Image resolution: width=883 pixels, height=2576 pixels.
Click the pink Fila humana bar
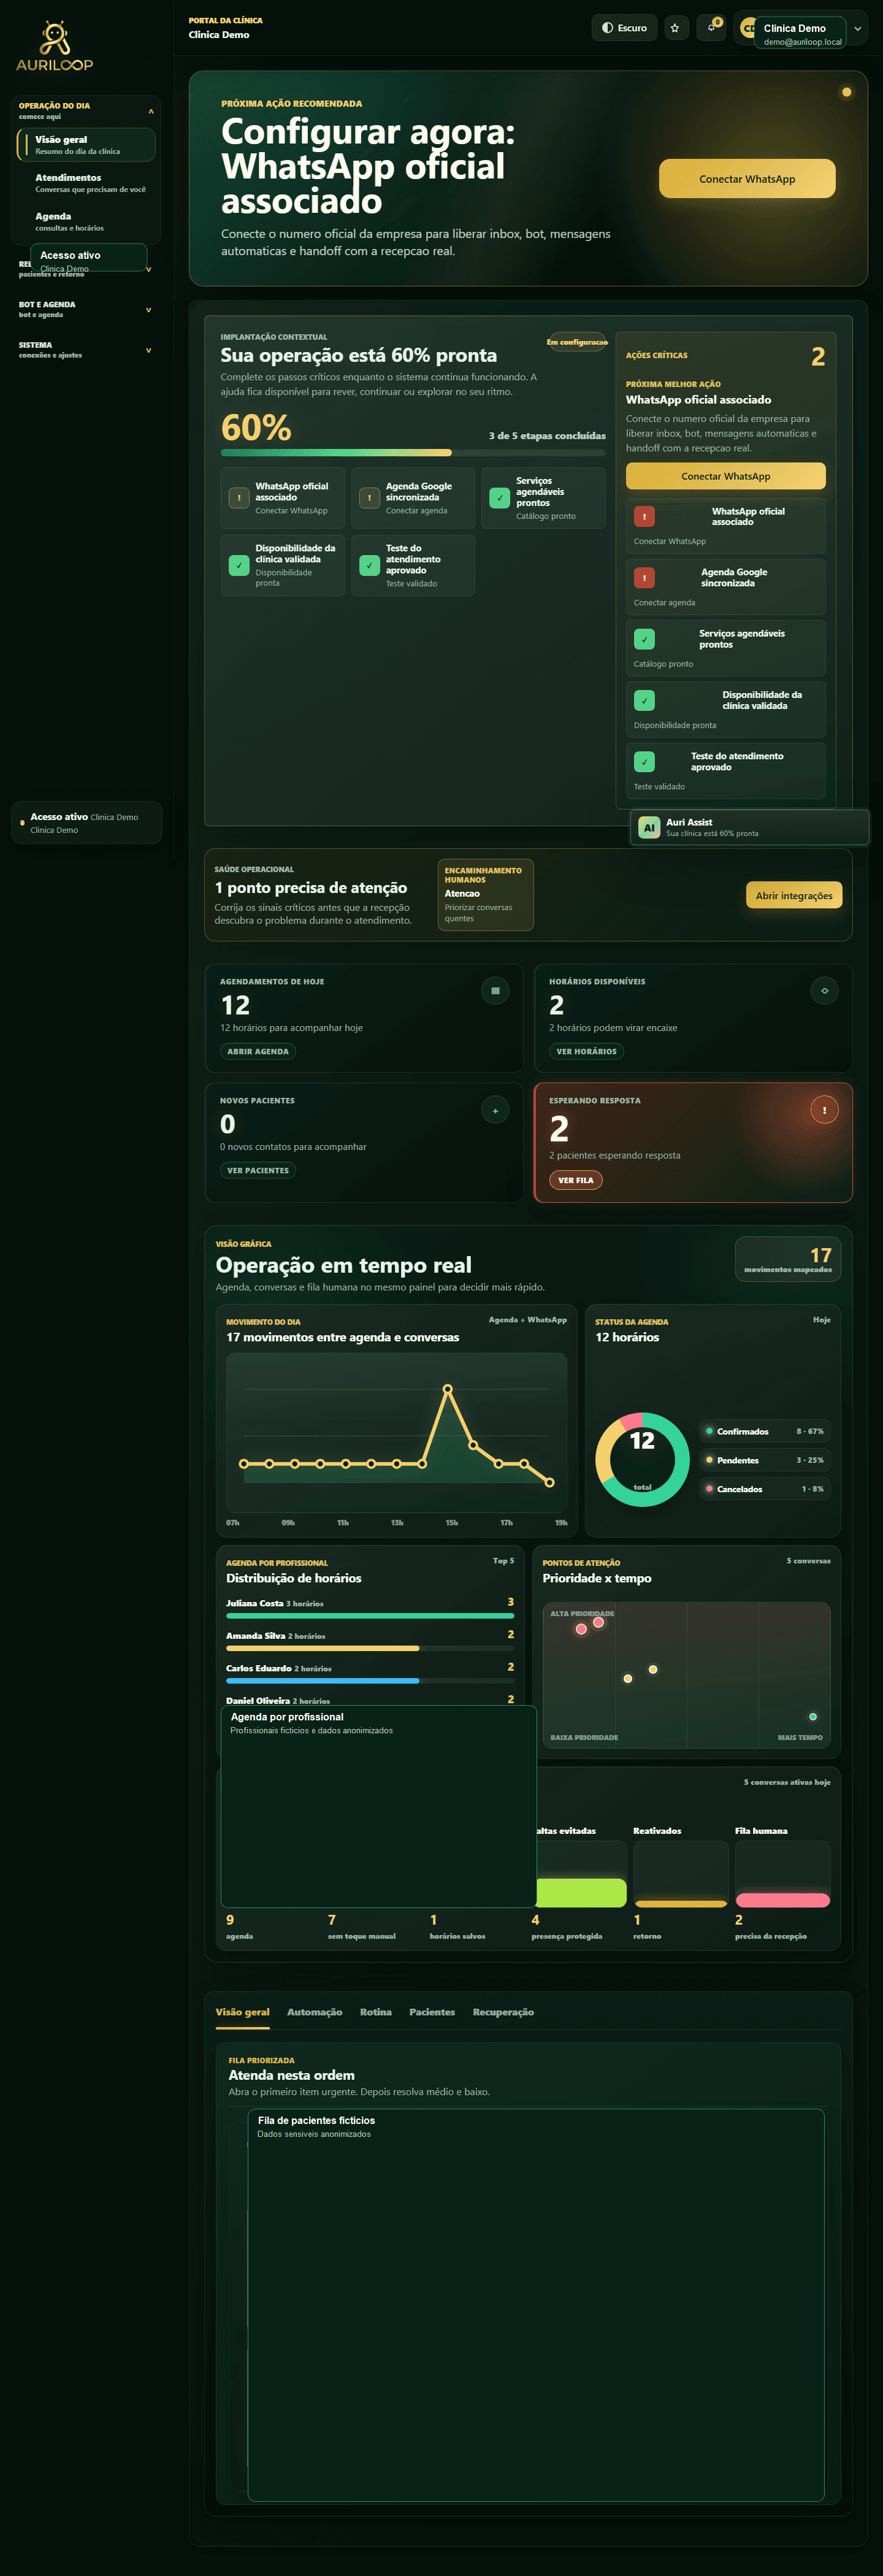[x=782, y=1900]
